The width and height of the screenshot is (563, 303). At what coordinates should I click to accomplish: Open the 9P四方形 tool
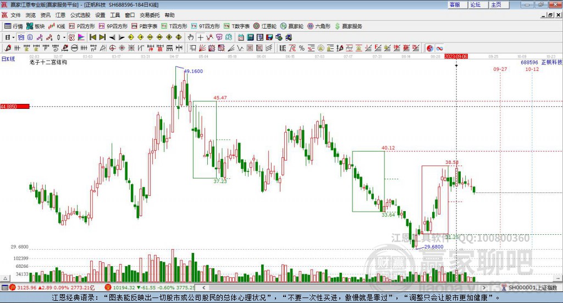[113, 26]
